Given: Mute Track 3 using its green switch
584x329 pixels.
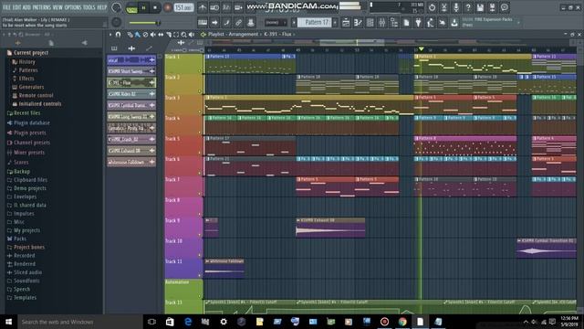Looking at the screenshot, I should coord(200,111).
